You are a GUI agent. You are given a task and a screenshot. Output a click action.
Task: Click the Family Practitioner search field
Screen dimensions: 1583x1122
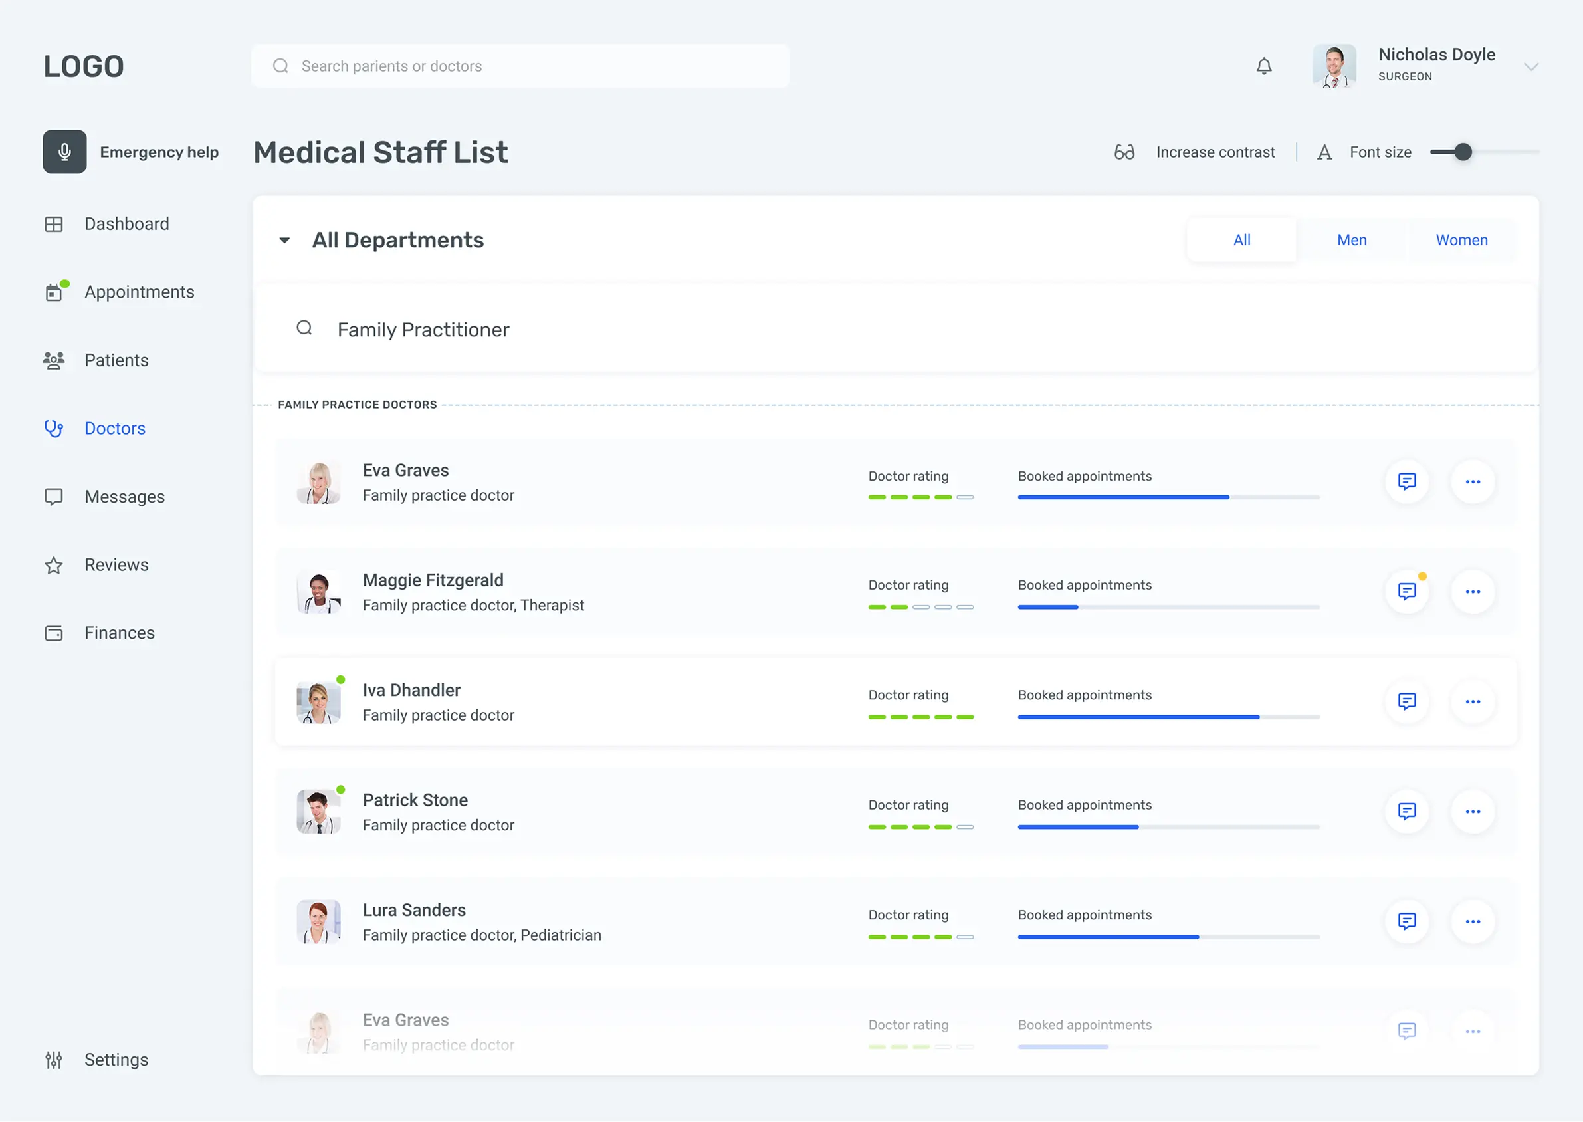[x=423, y=330]
